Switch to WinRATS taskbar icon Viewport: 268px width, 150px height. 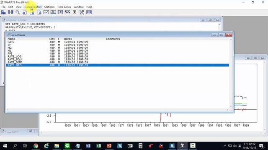(183, 146)
